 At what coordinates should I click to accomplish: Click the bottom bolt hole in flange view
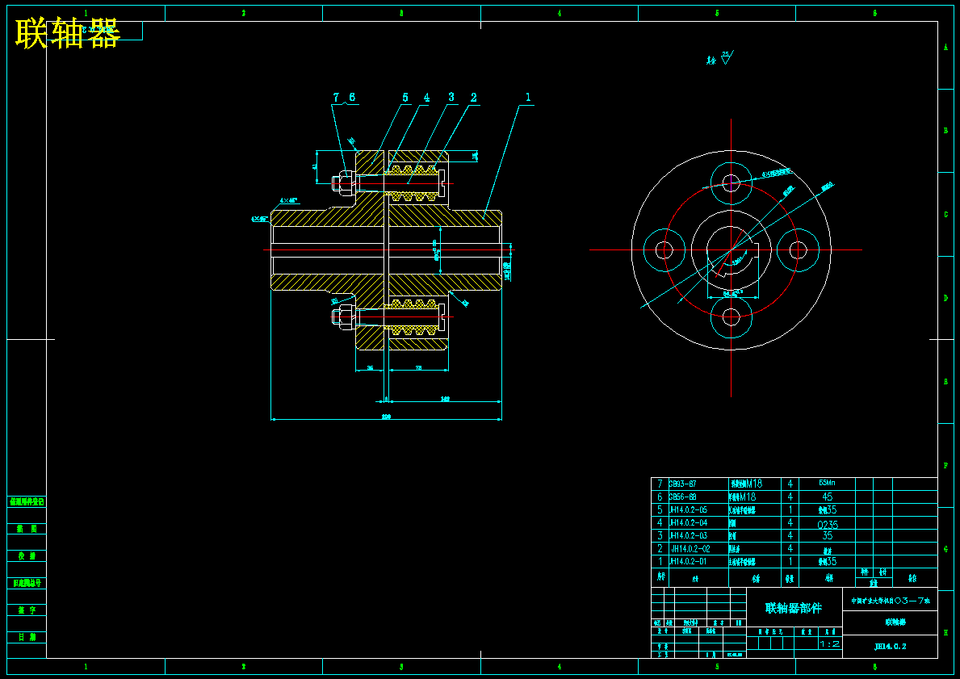[x=731, y=317]
